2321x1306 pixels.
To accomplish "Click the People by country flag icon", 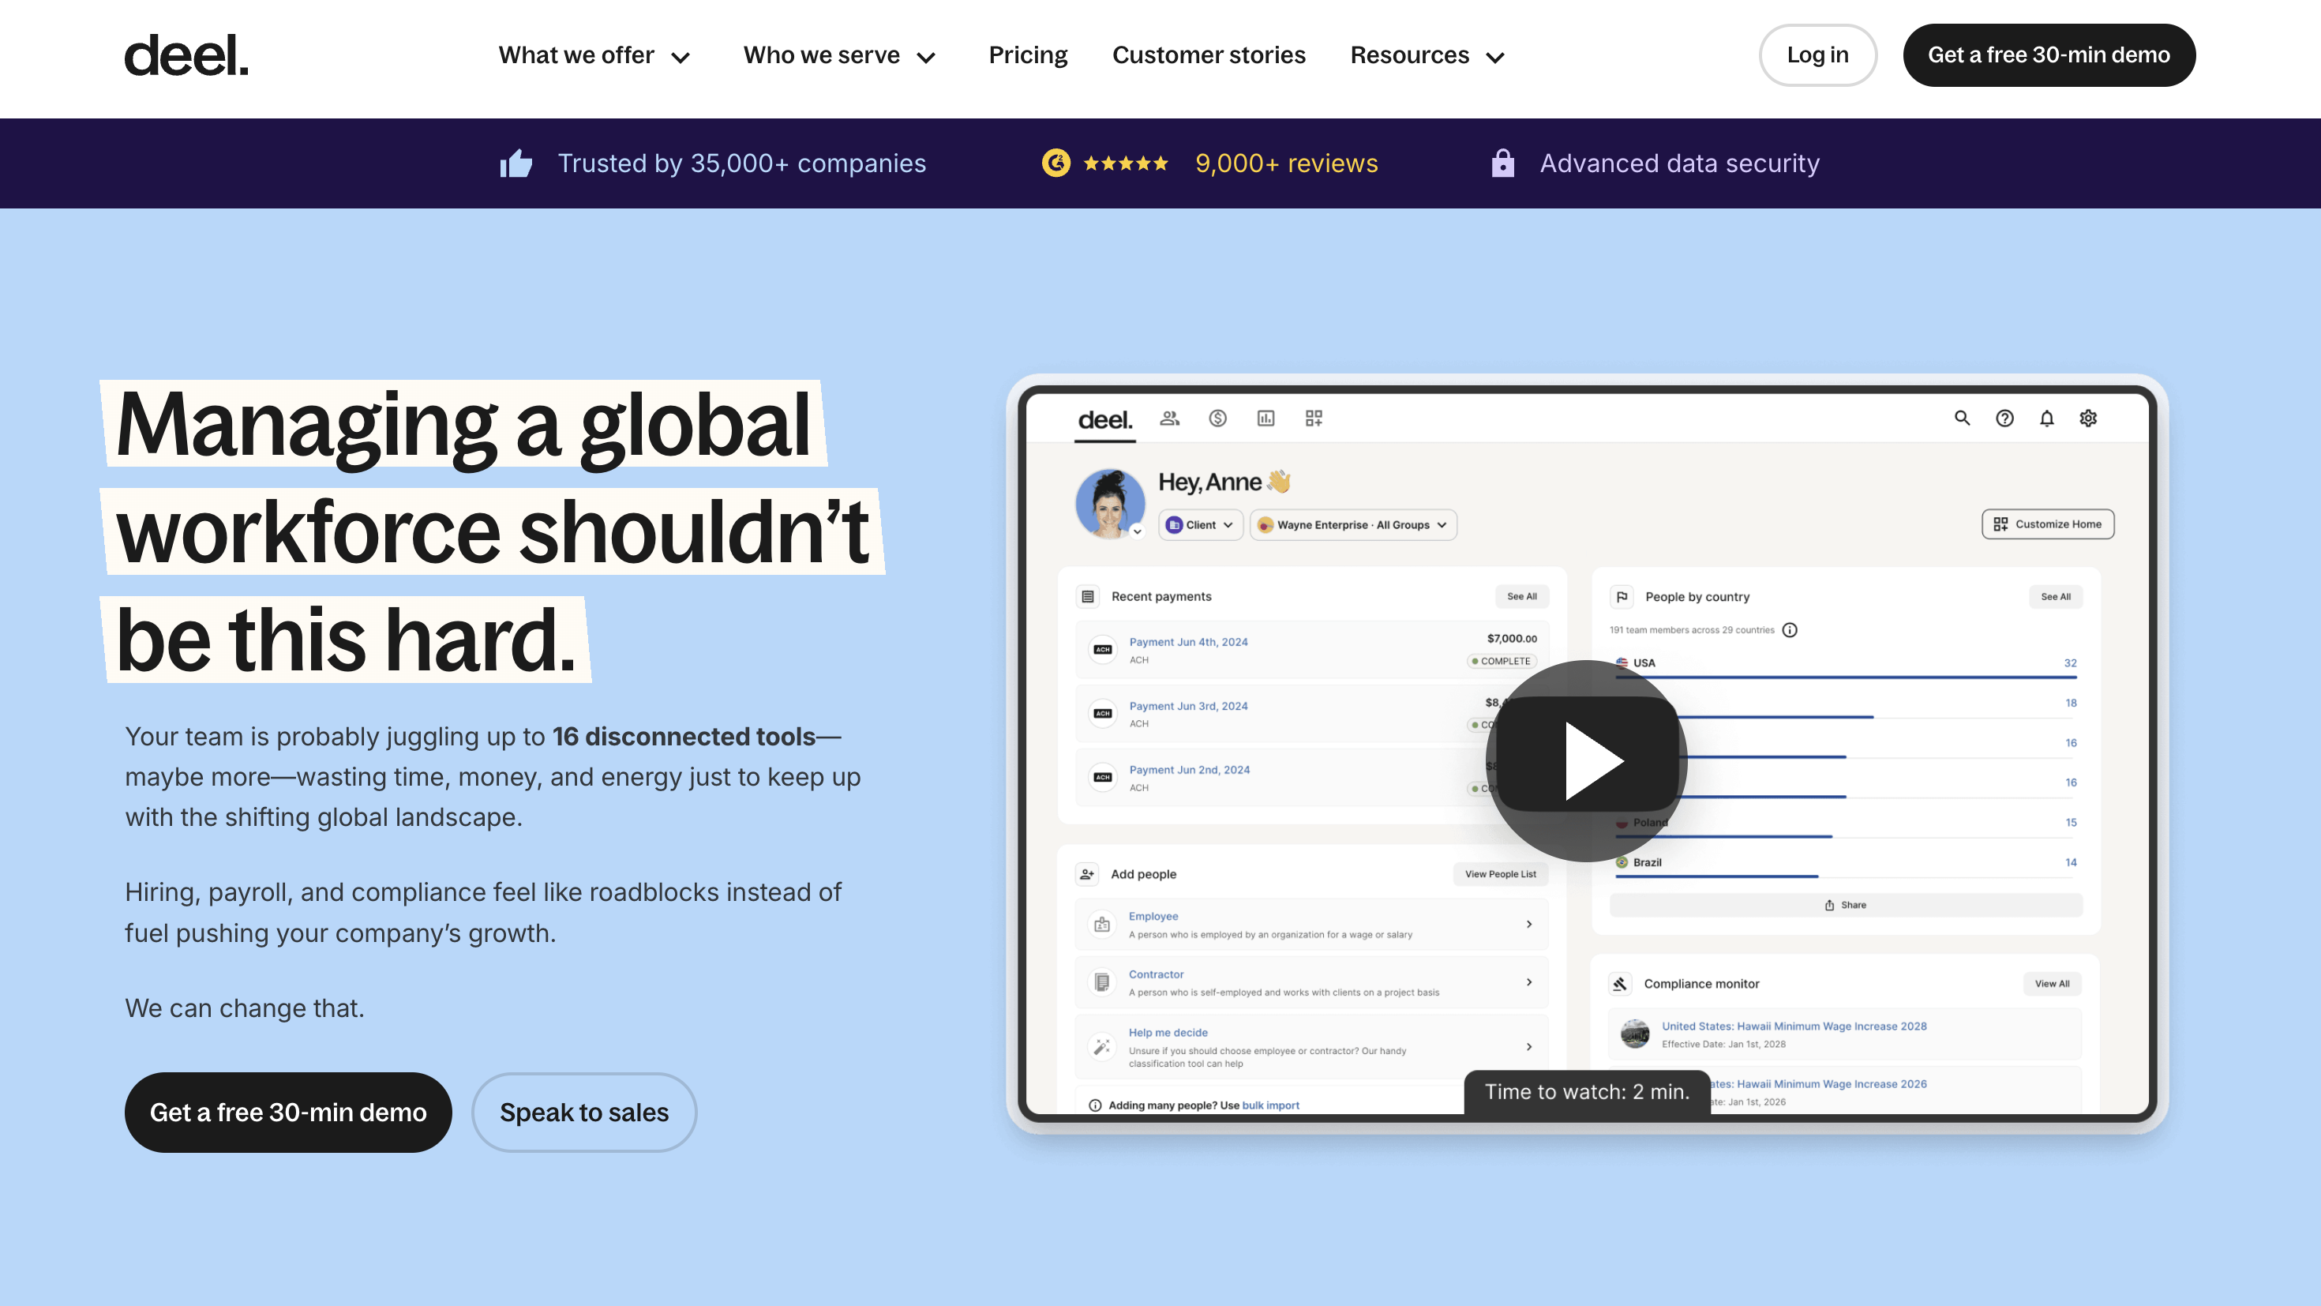I will click(x=1622, y=597).
